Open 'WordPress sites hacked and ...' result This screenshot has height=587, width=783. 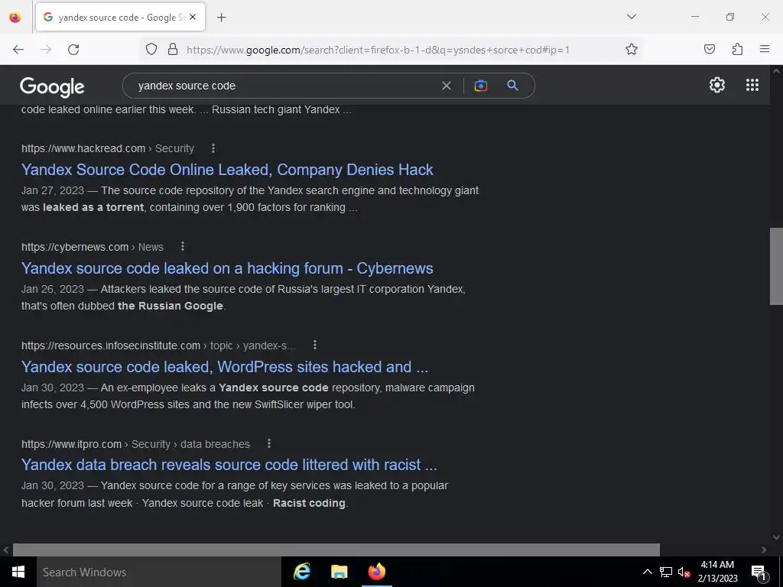coord(225,367)
